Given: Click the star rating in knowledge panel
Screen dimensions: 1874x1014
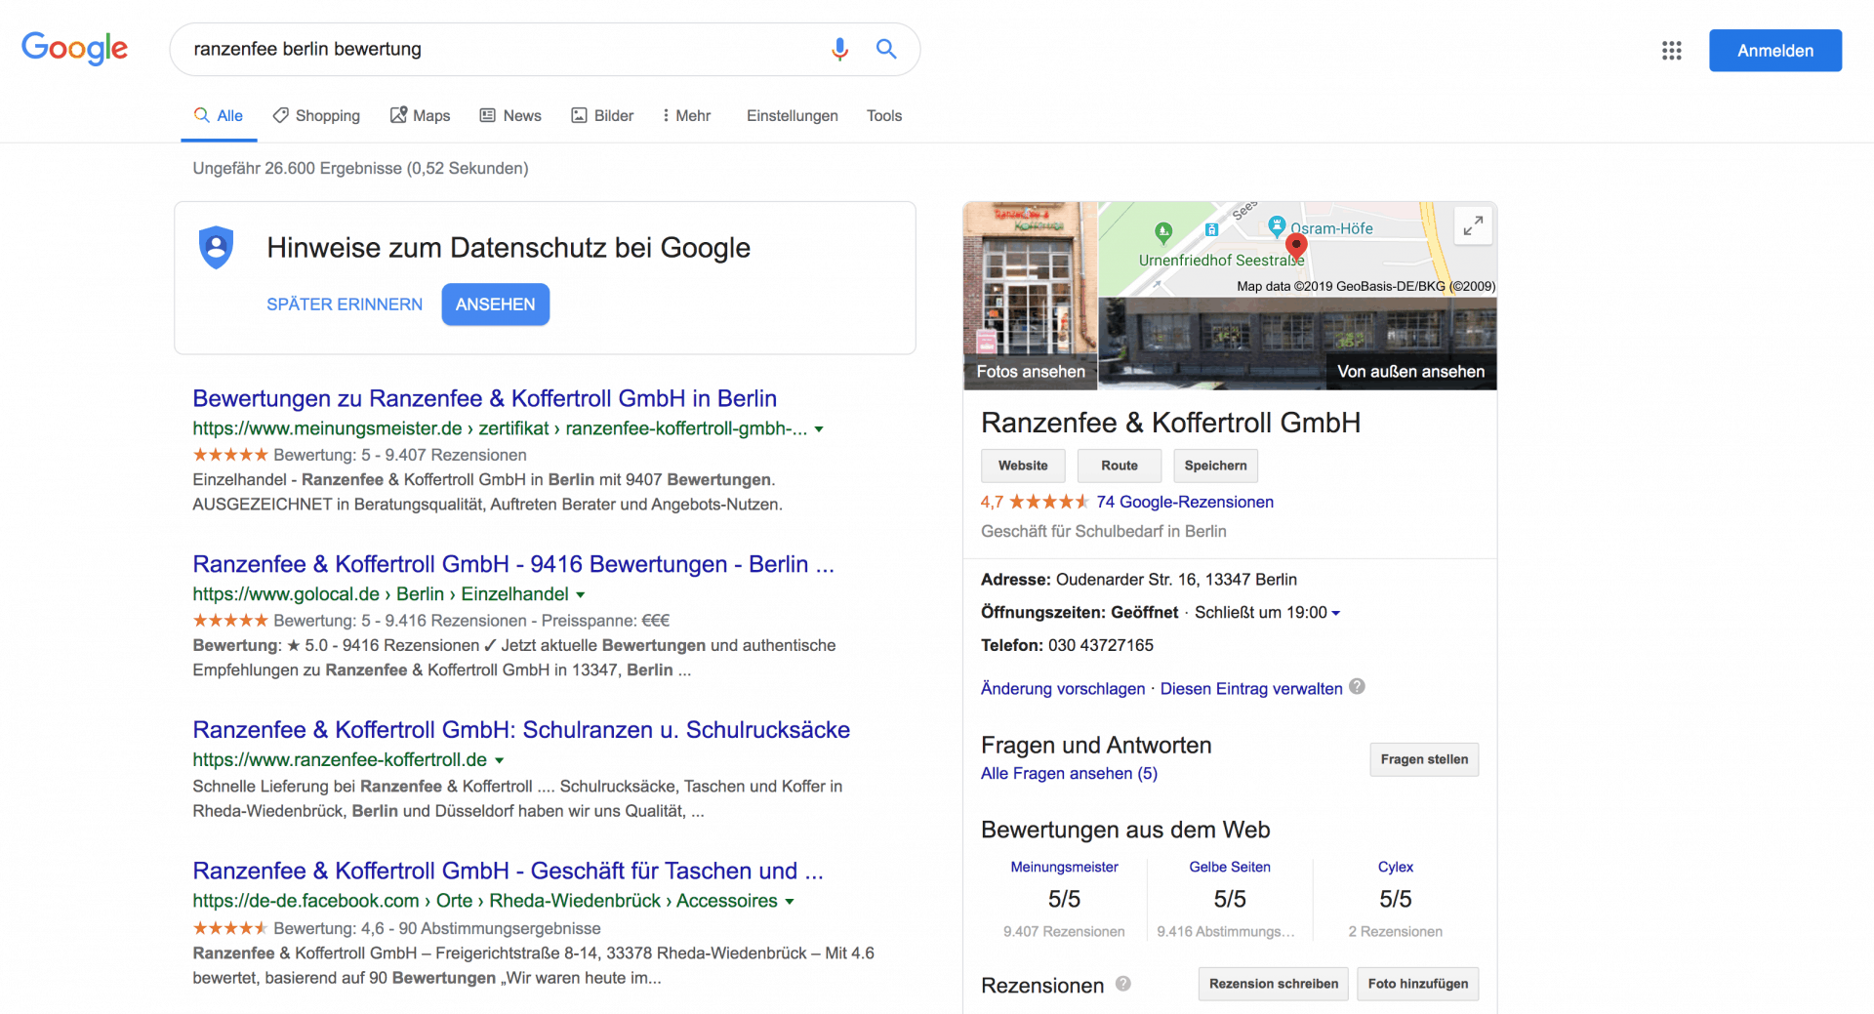Looking at the screenshot, I should click(1048, 502).
